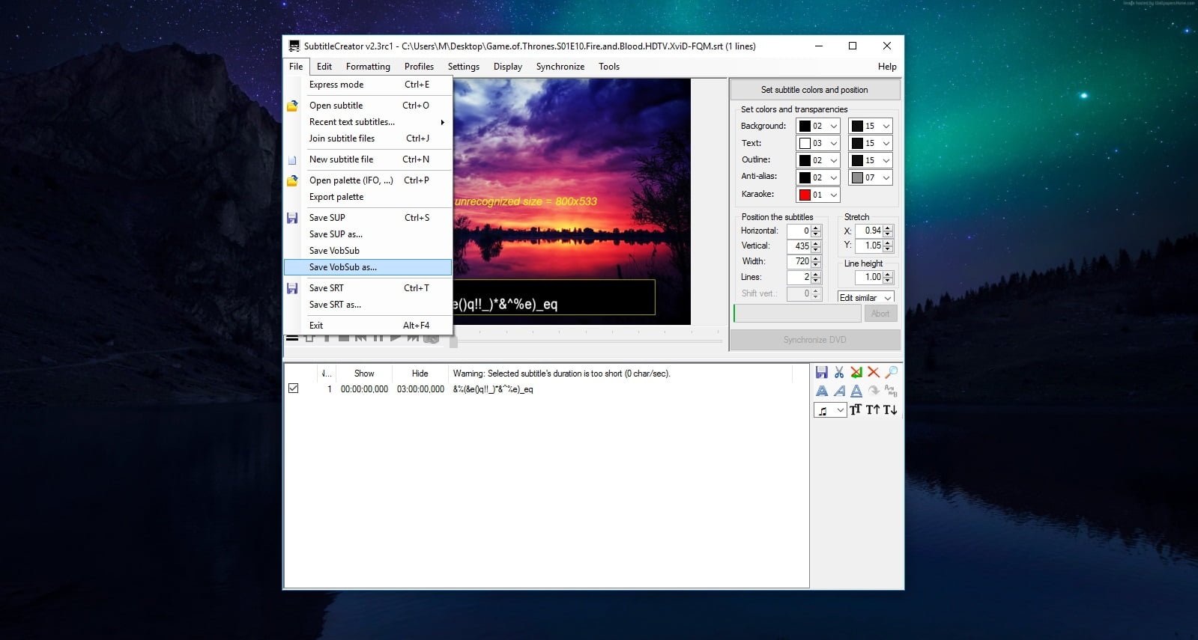
Task: Click the T up-arrow text icon
Action: [x=873, y=409]
